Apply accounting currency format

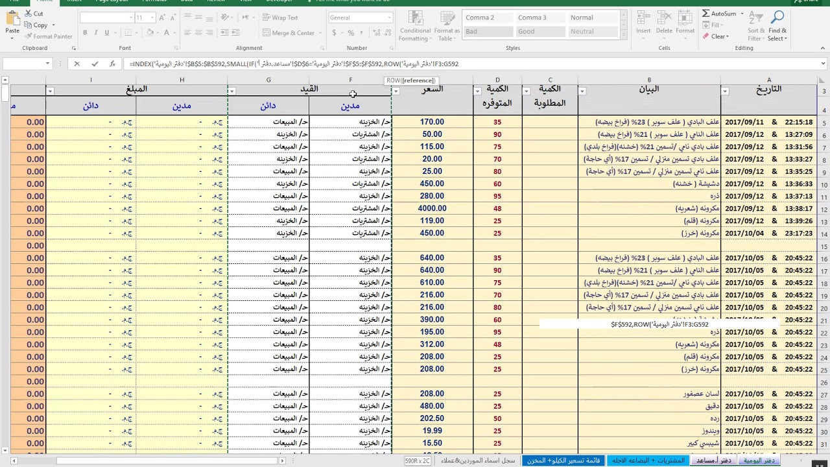click(x=334, y=33)
